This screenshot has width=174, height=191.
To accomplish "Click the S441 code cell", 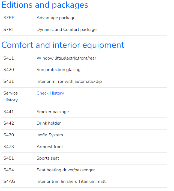I will 9,112.
